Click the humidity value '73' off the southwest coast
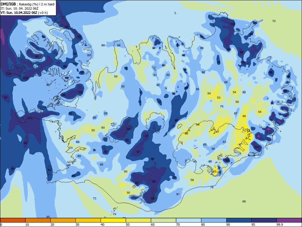This screenshot has height=227, width=302. [x=95, y=198]
